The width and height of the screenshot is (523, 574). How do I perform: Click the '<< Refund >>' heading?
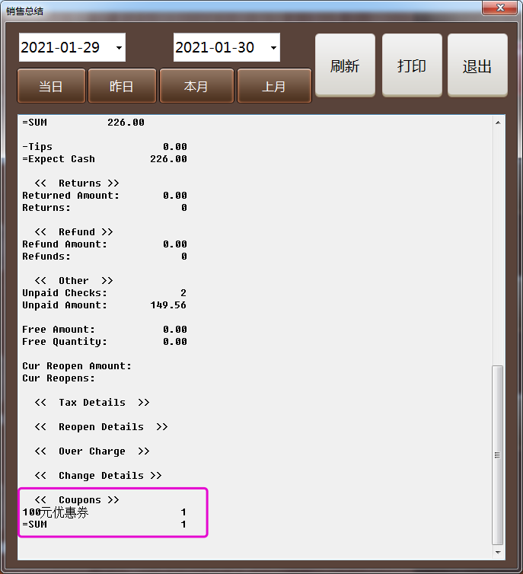click(x=74, y=231)
